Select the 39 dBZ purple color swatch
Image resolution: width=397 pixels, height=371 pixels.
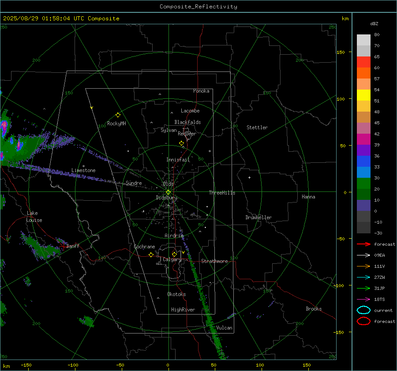(363, 150)
